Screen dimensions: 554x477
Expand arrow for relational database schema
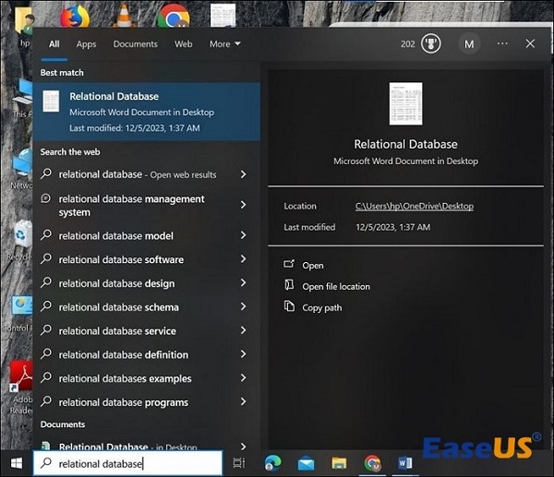click(243, 307)
